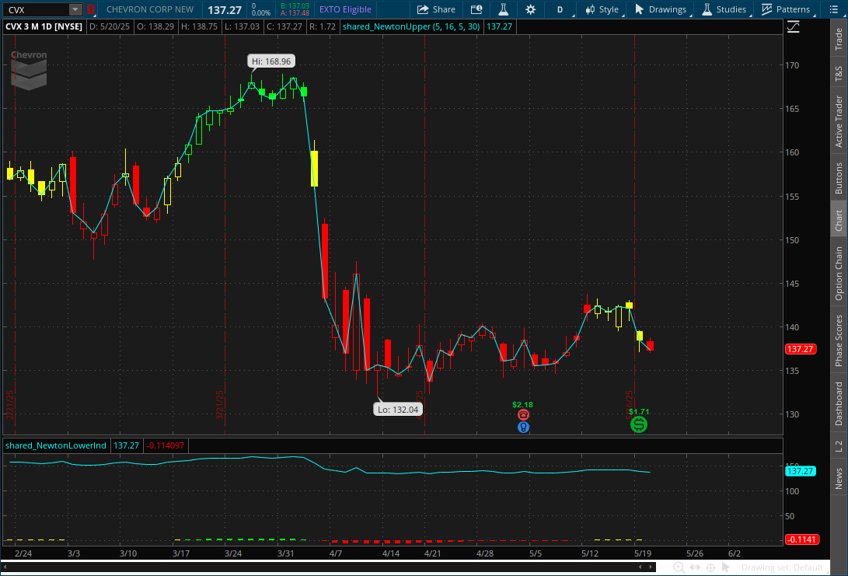Click the CHEVRON CORP NEW company name
The height and width of the screenshot is (576, 848).
click(150, 10)
